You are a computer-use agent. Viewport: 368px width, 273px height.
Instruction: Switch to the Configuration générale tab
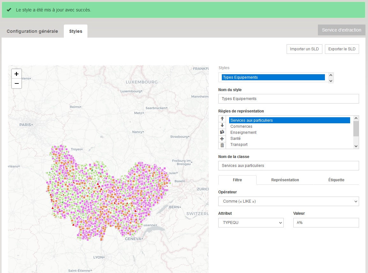(x=32, y=31)
